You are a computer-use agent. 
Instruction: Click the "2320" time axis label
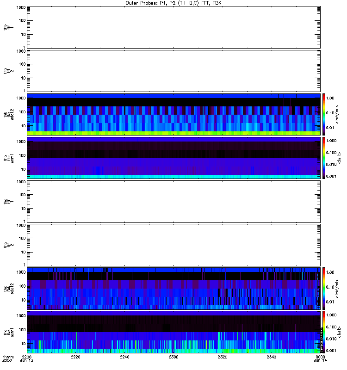[223, 357]
